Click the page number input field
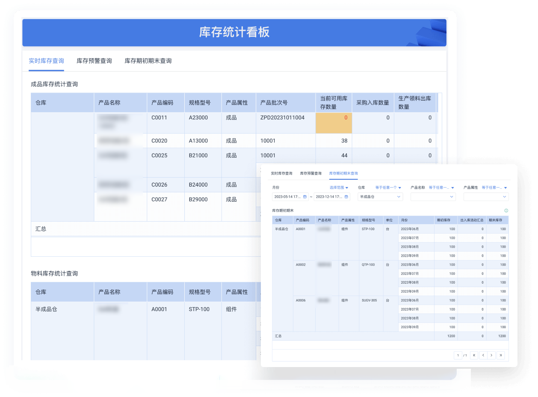Image resolution: width=538 pixels, height=397 pixels. [458, 355]
